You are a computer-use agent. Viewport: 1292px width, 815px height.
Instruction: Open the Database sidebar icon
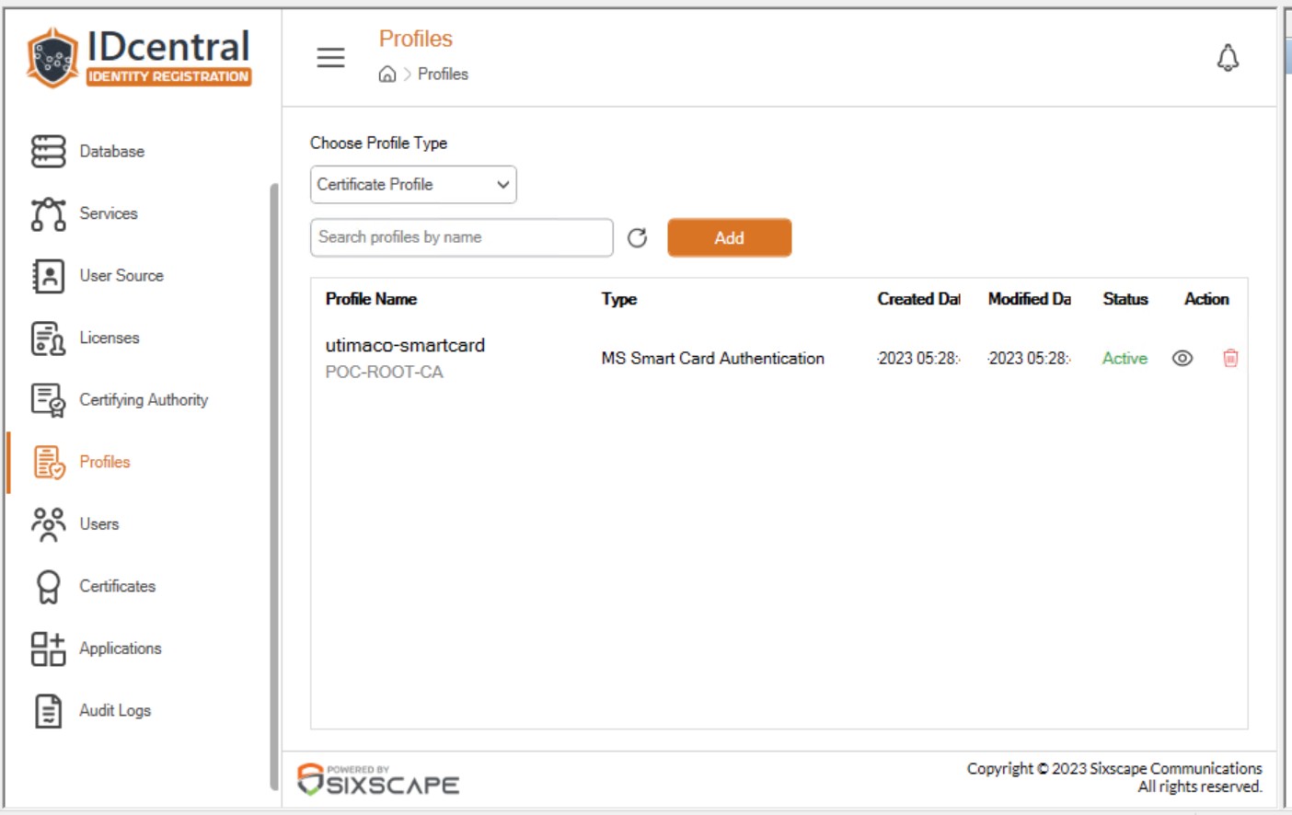pyautogui.click(x=48, y=151)
